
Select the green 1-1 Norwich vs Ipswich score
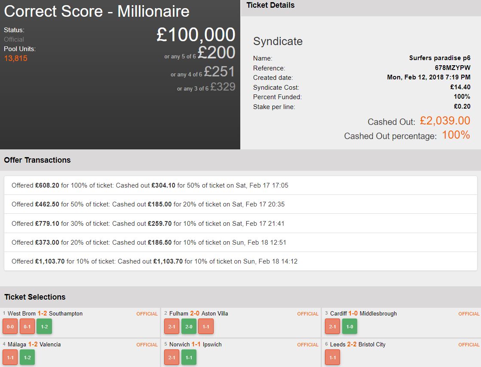click(189, 358)
